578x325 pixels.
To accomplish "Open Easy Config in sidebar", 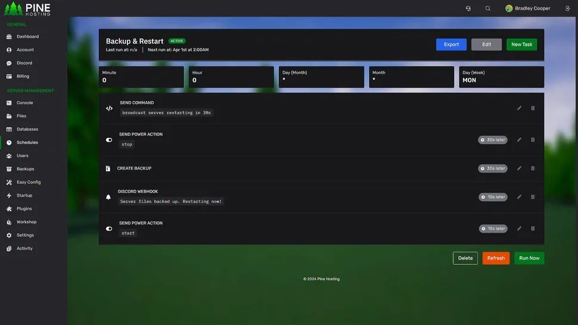I will (28, 182).
